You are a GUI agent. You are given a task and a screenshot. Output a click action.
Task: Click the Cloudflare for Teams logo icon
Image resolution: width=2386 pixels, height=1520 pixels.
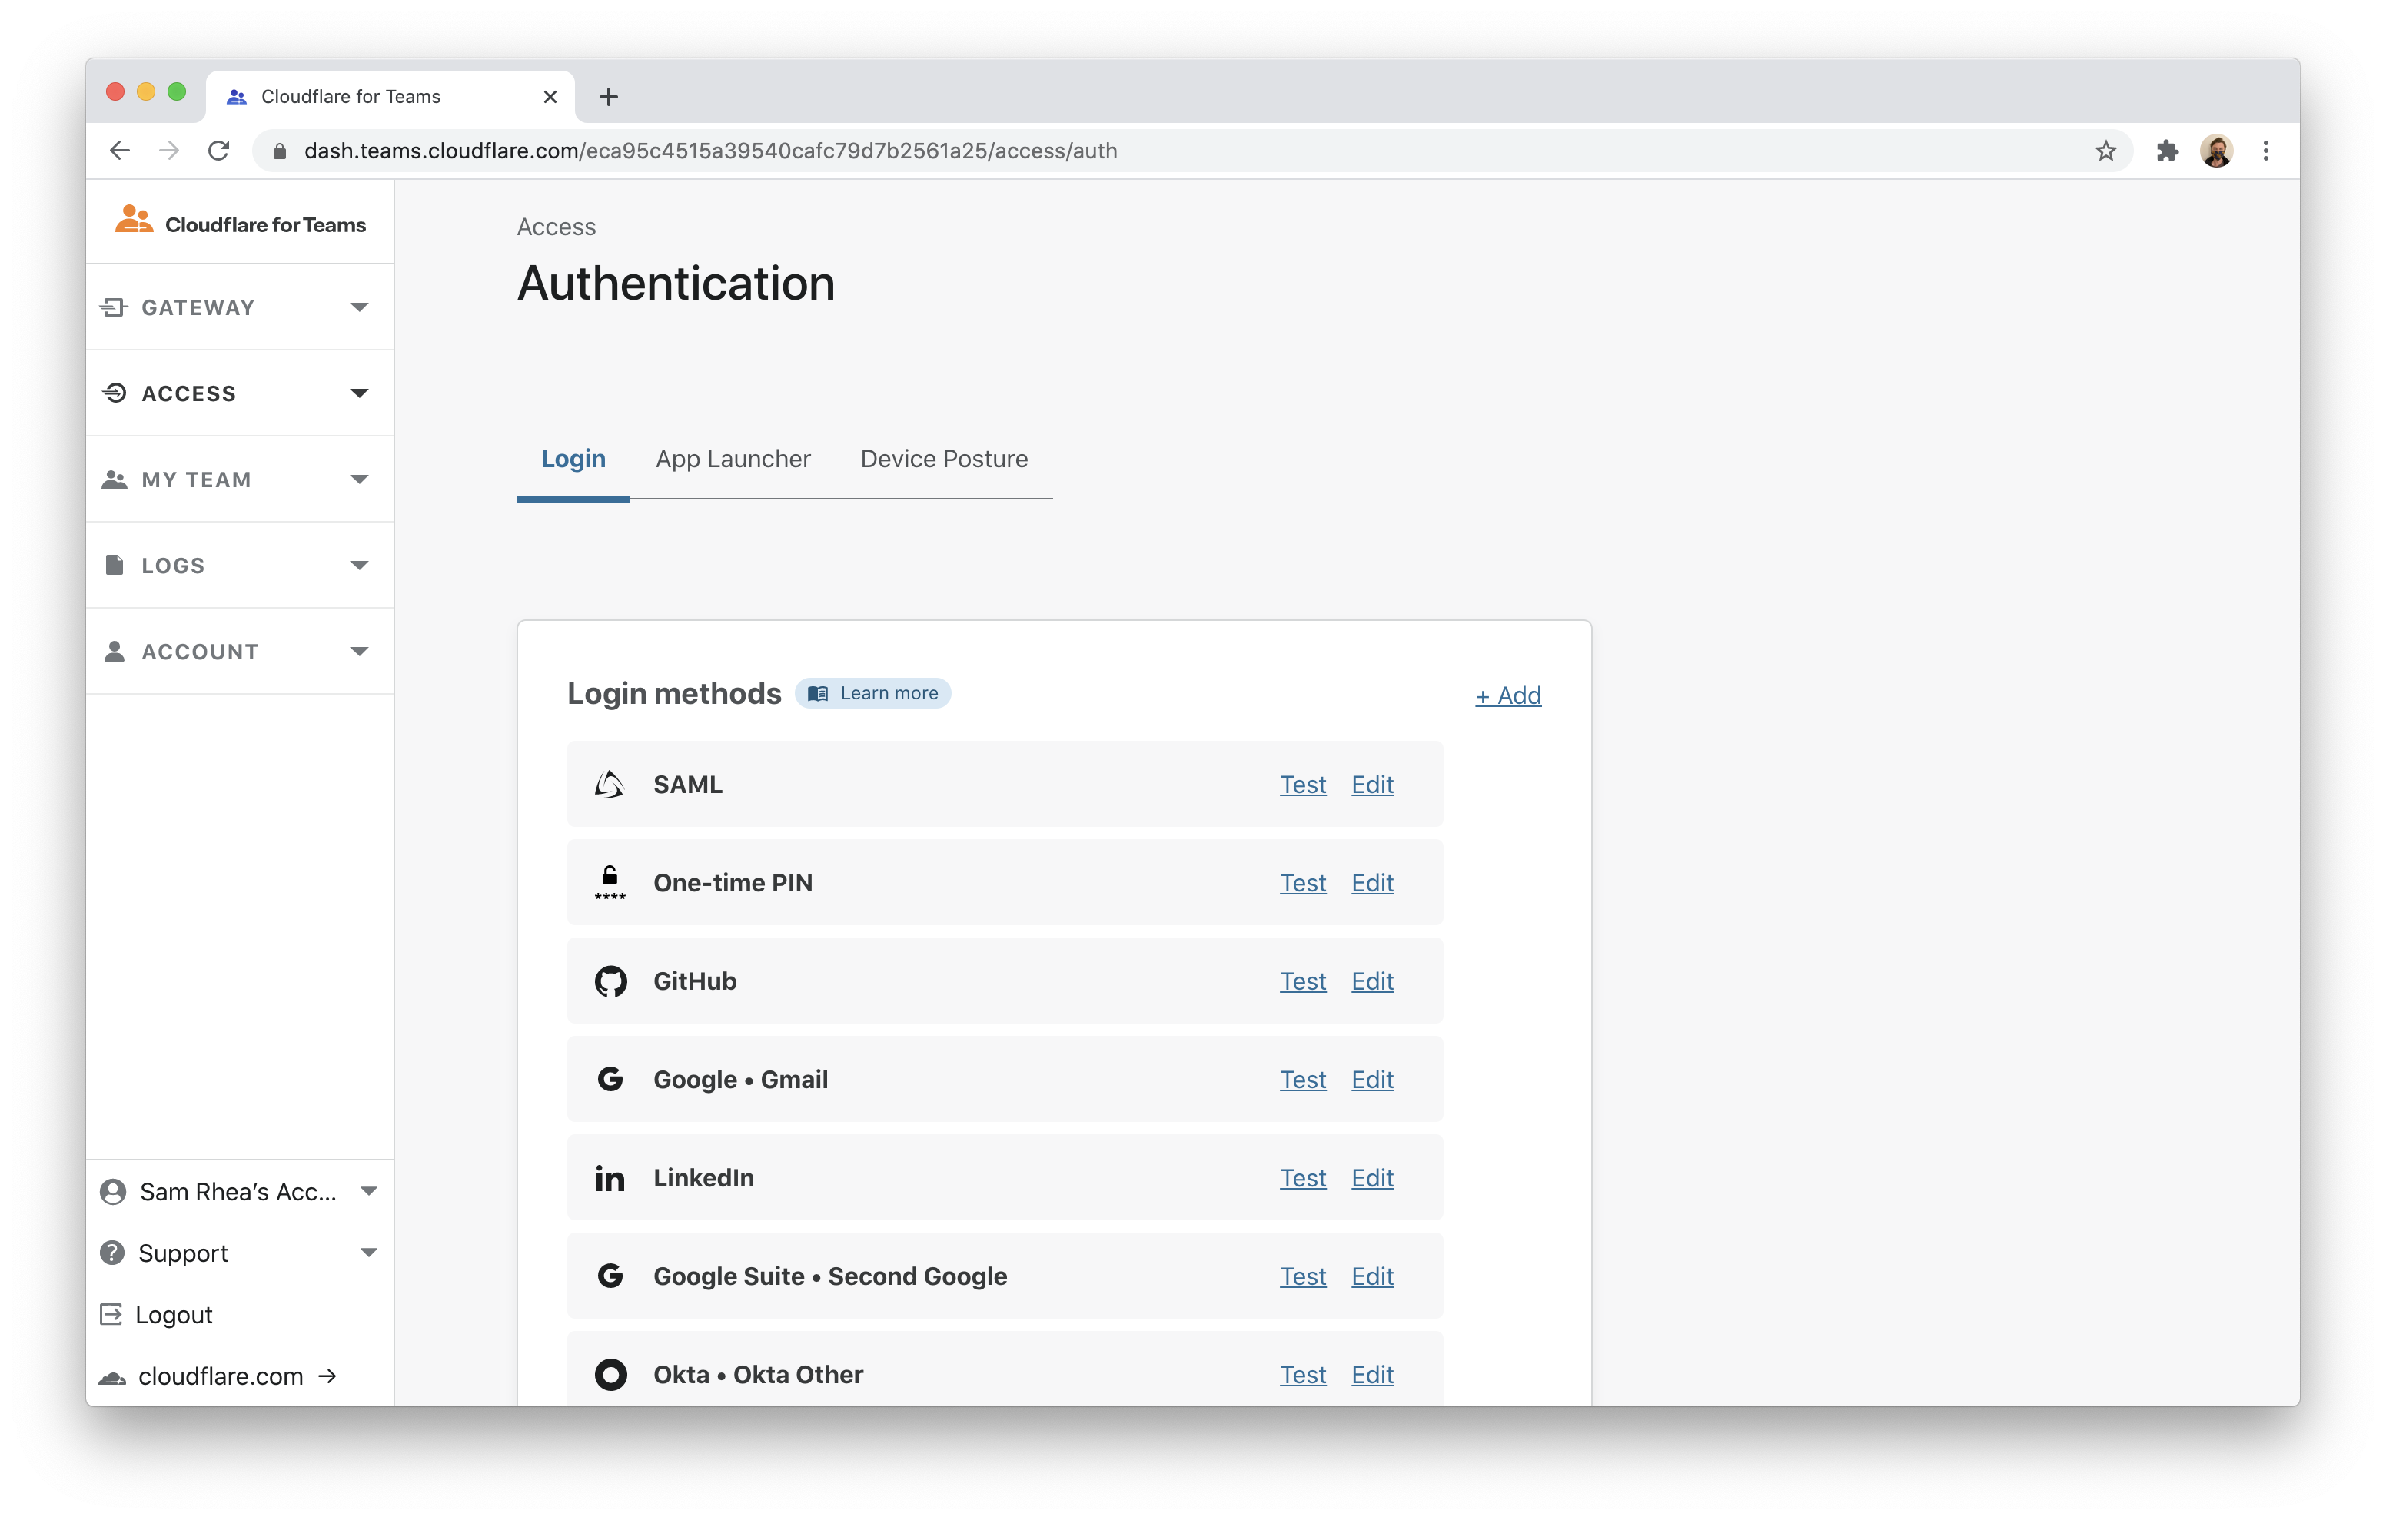[134, 220]
